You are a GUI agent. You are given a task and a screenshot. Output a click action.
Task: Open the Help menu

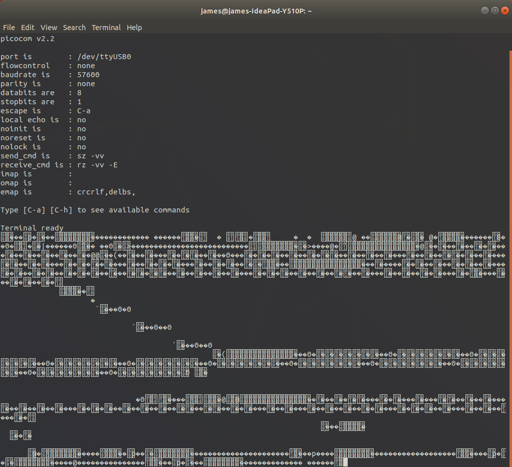[x=134, y=28]
